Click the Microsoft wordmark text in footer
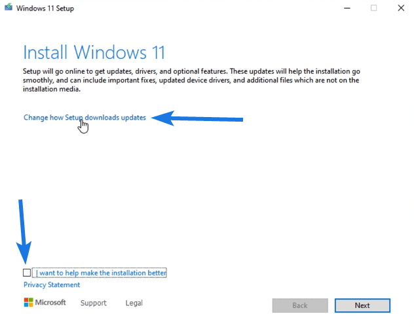 [50, 303]
